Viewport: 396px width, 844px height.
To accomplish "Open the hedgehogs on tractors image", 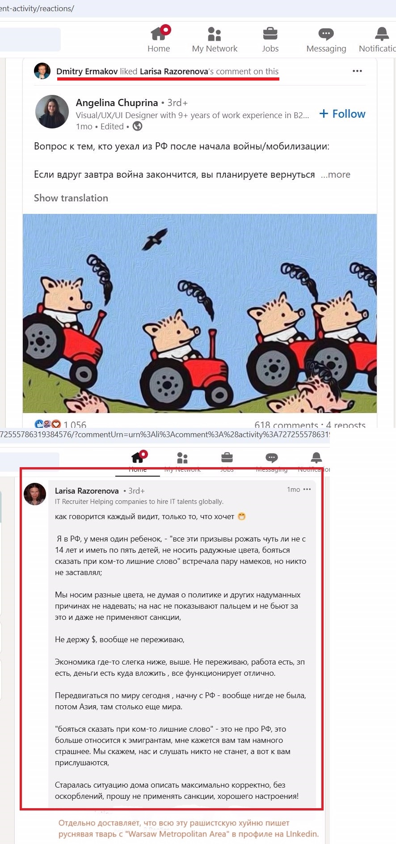I will pos(200,313).
